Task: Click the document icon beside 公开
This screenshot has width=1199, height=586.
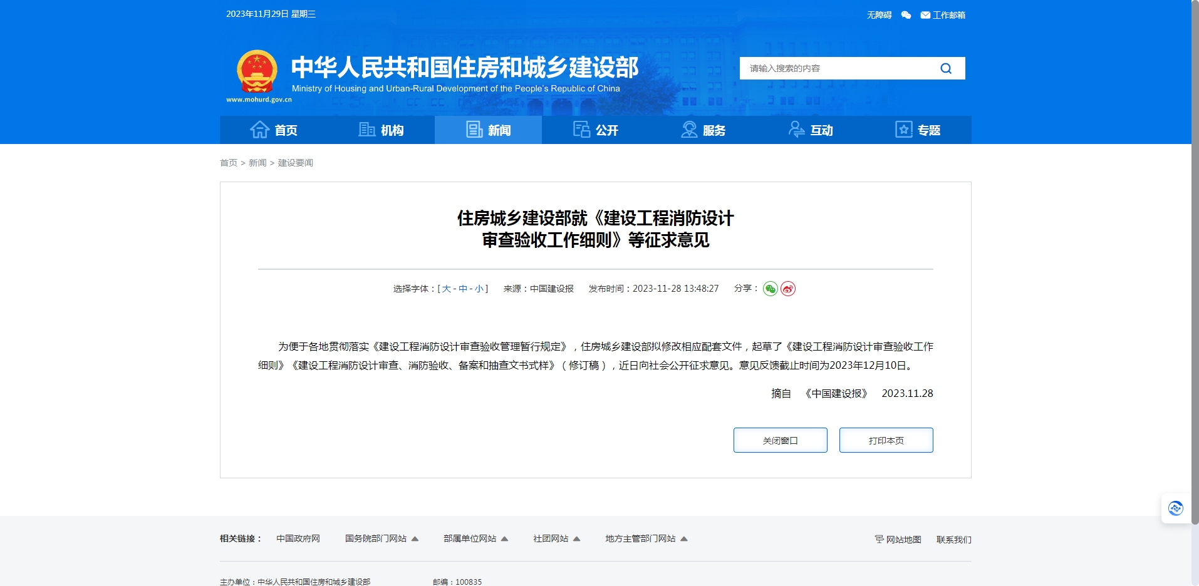Action: (x=581, y=130)
